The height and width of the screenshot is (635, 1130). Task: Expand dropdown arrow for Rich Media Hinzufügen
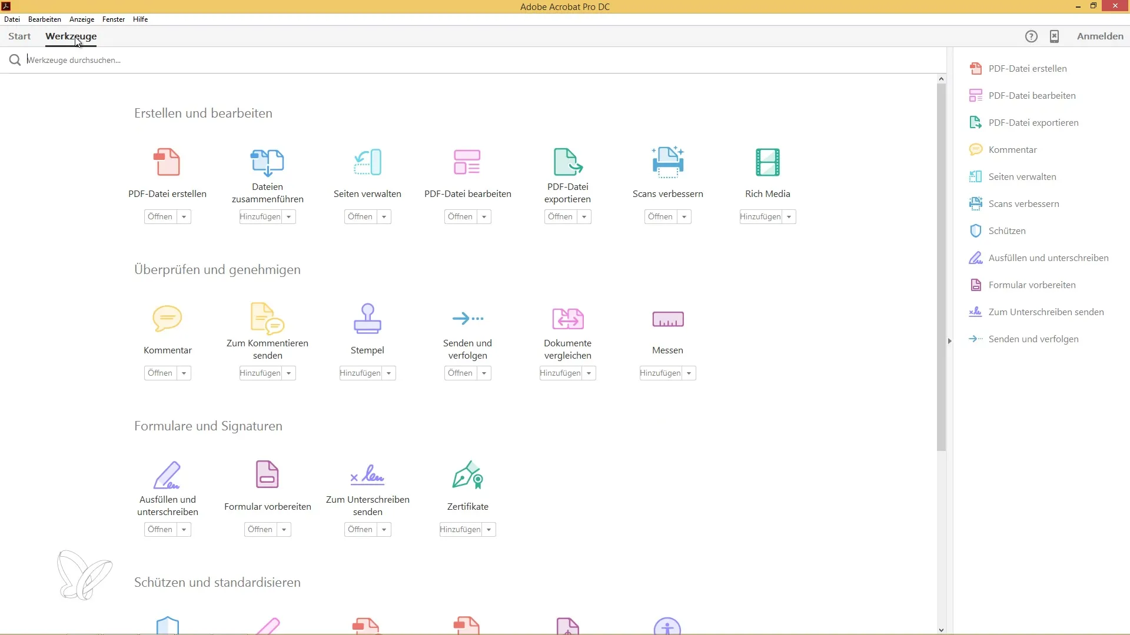(789, 217)
